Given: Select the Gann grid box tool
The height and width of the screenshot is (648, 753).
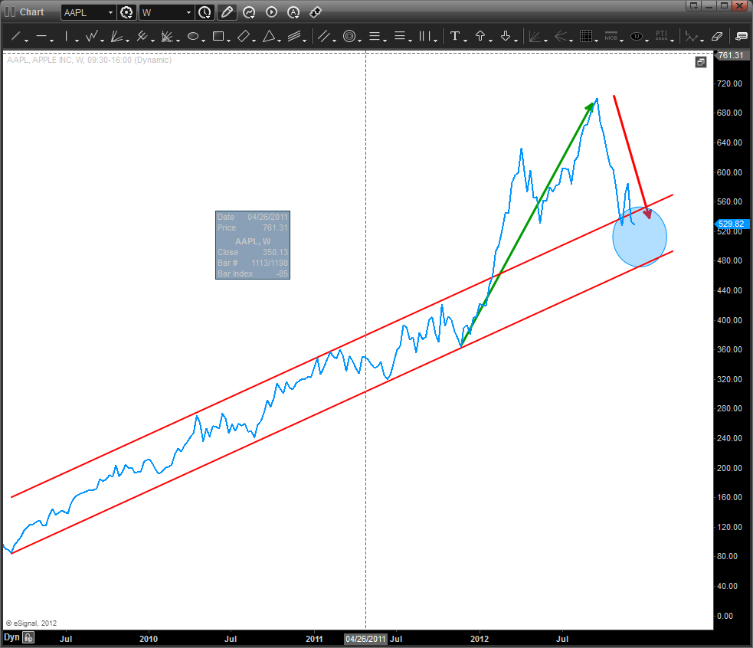Looking at the screenshot, I should 585,36.
